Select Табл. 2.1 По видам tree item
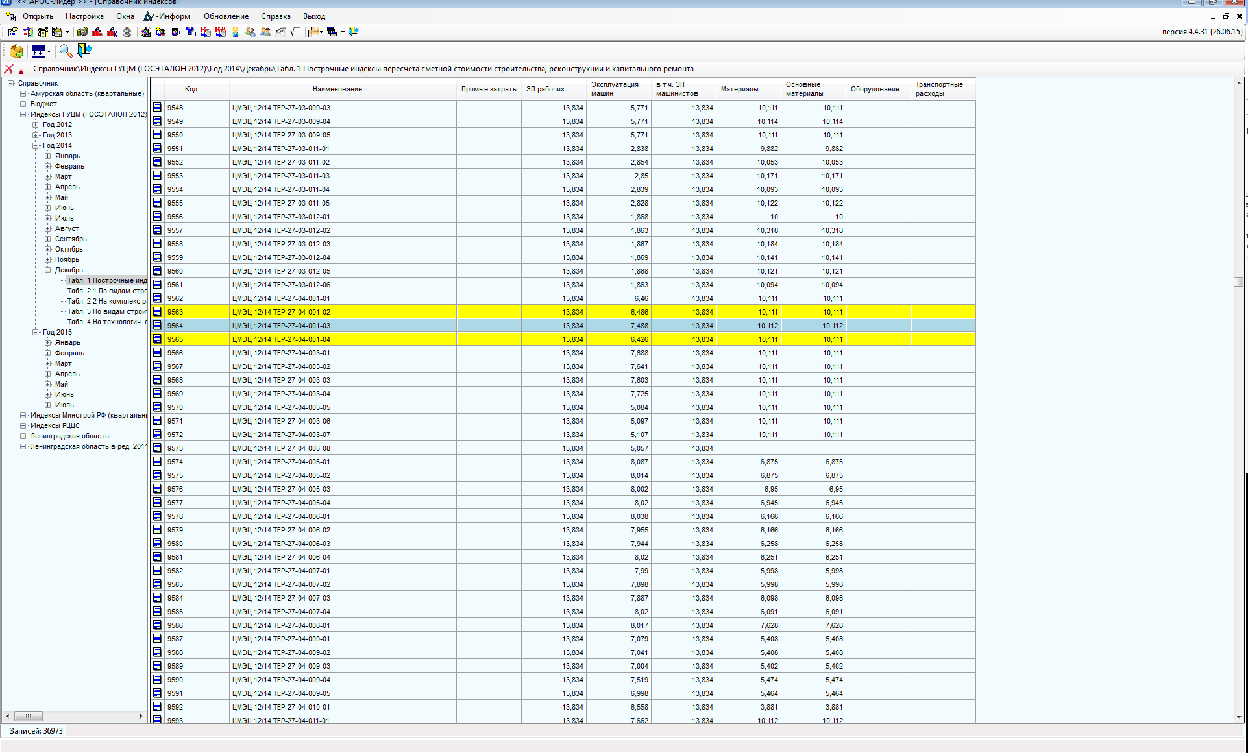Viewport: 1248px width, 753px height. tap(106, 291)
